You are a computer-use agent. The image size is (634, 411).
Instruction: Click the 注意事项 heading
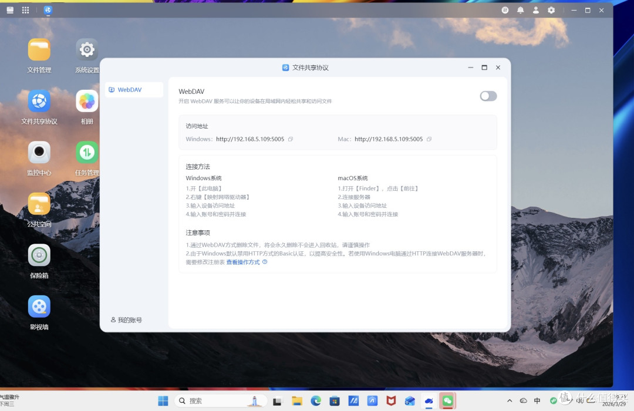(x=198, y=233)
